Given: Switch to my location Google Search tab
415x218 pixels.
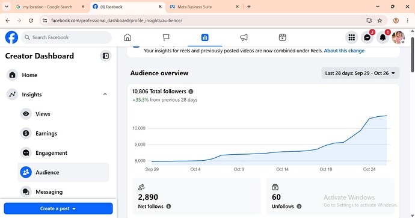Looking at the screenshot, I should click(x=51, y=7).
